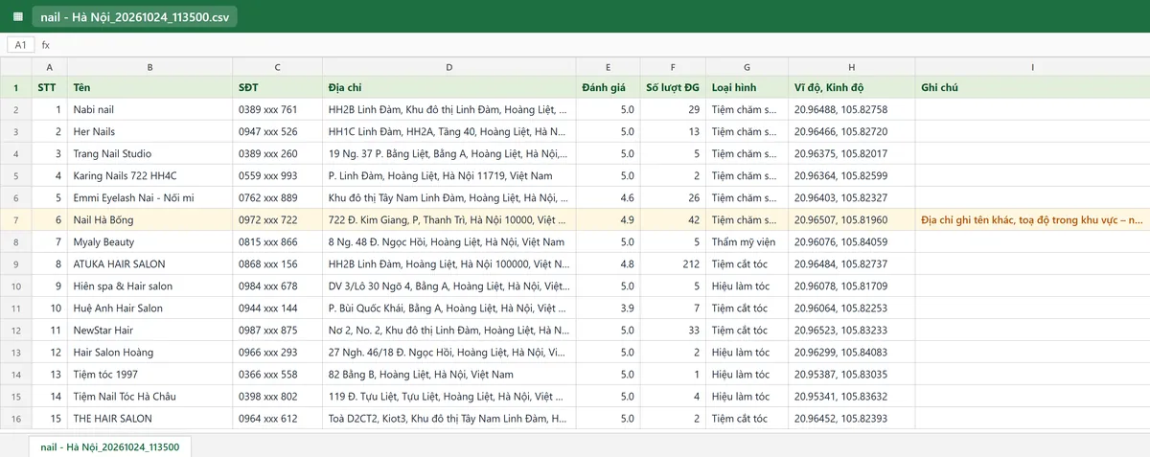Screen dimensions: 1150x457
Task: Select column A header
Action: [x=49, y=67]
